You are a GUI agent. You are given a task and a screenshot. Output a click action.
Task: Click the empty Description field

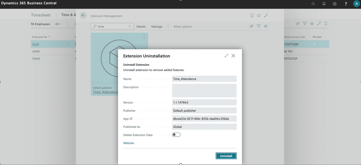204,90
